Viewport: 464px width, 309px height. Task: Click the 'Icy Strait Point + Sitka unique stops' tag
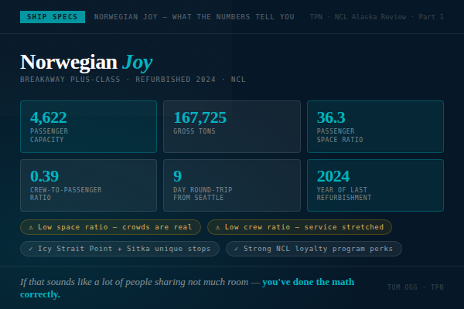pos(120,249)
